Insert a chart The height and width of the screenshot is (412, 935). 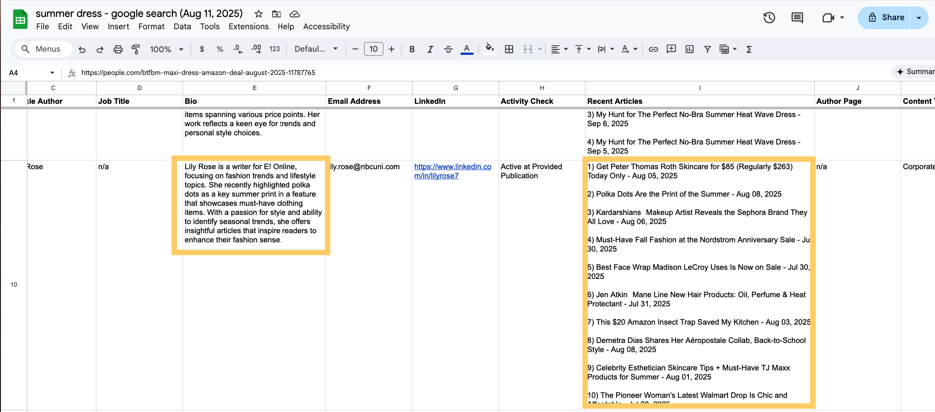tap(689, 49)
